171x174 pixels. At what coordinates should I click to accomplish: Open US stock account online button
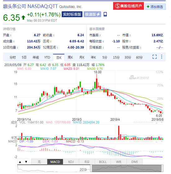(128, 6)
